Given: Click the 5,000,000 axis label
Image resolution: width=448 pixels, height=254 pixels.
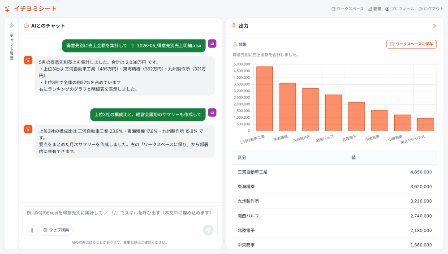Looking at the screenshot, I should coord(242,65).
